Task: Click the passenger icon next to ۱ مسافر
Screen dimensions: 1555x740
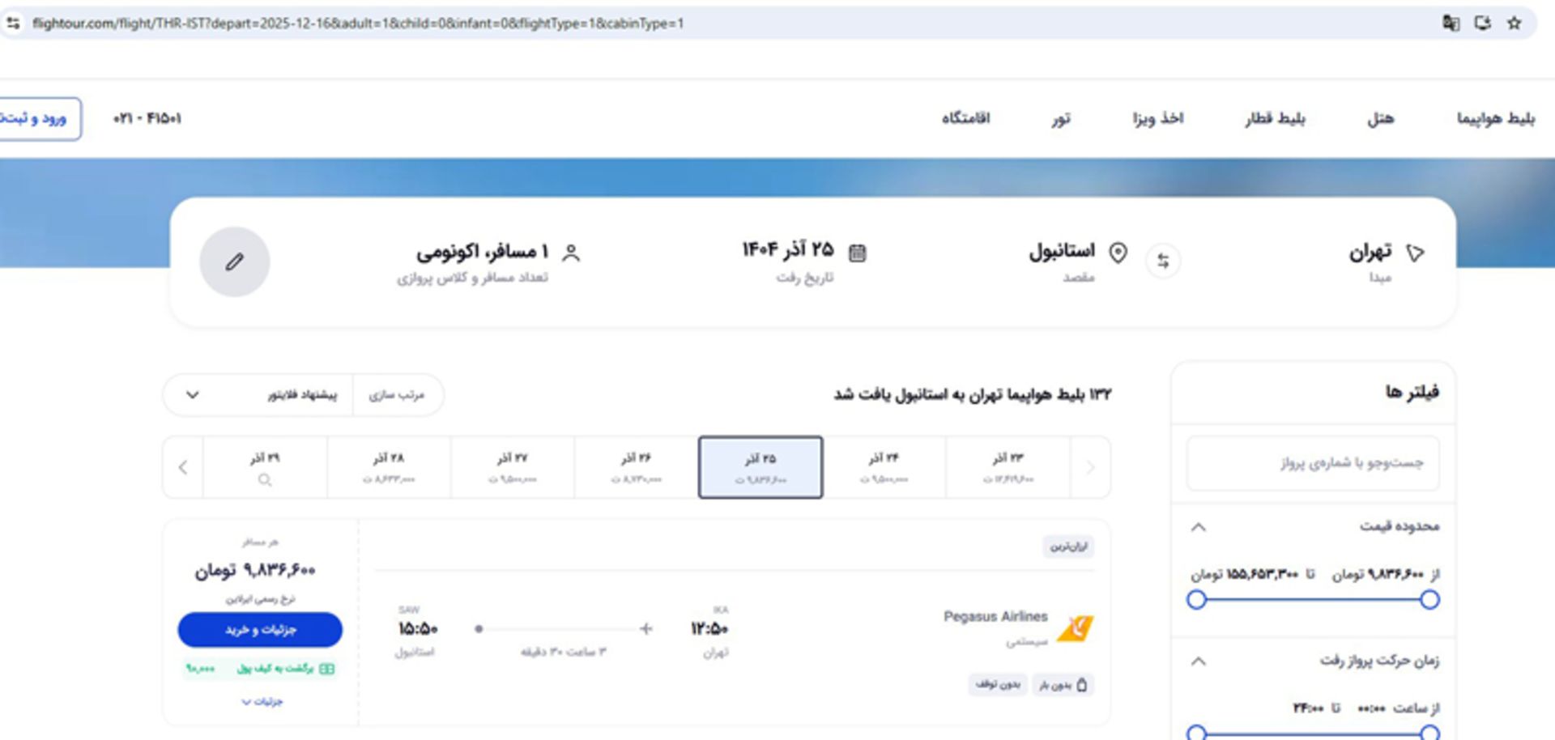Action: [x=575, y=252]
